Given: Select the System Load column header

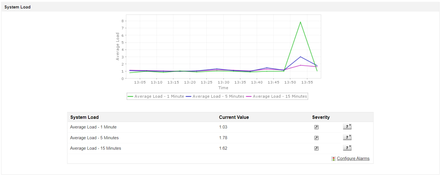Looking at the screenshot, I should (84, 117).
